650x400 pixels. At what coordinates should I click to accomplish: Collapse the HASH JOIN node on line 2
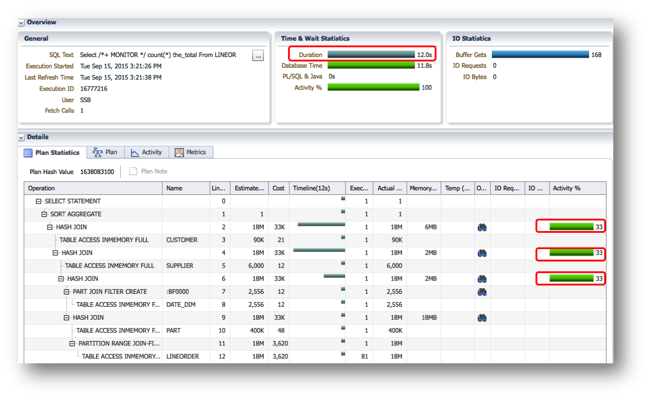click(50, 227)
